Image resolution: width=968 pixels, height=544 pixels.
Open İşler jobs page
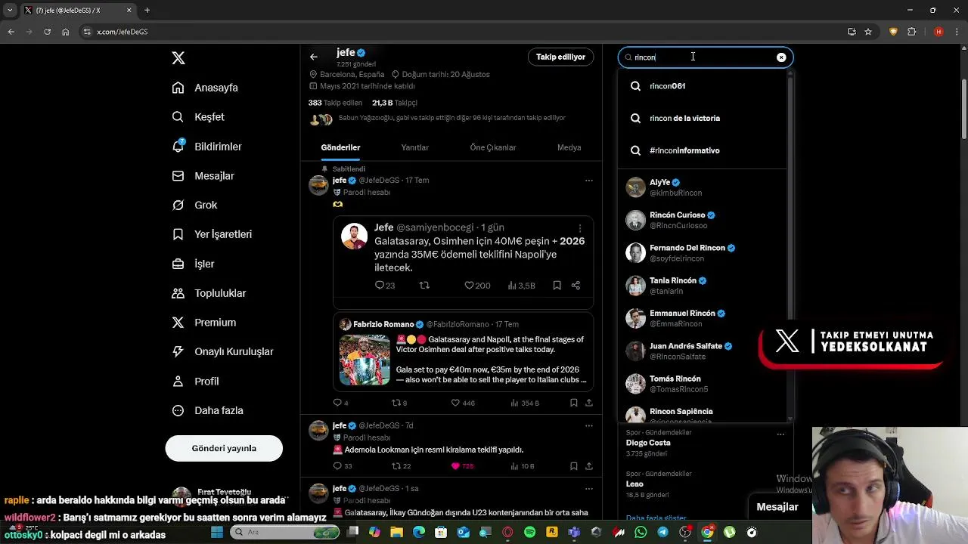(193, 264)
